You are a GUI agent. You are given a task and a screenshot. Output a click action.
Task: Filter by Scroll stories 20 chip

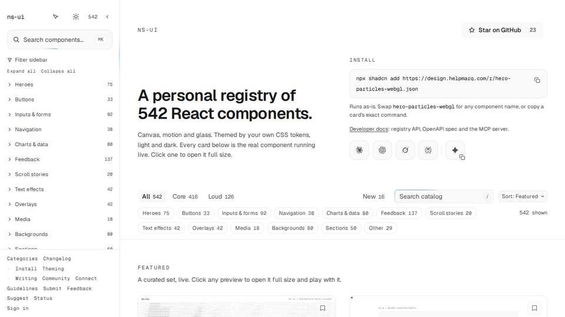451,213
